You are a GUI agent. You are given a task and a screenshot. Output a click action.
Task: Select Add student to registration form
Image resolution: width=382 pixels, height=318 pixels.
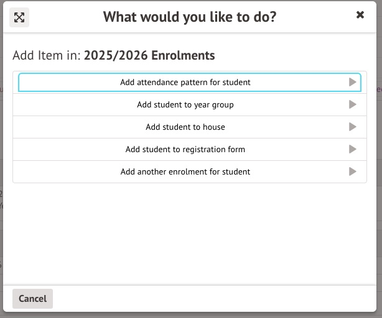click(x=185, y=149)
